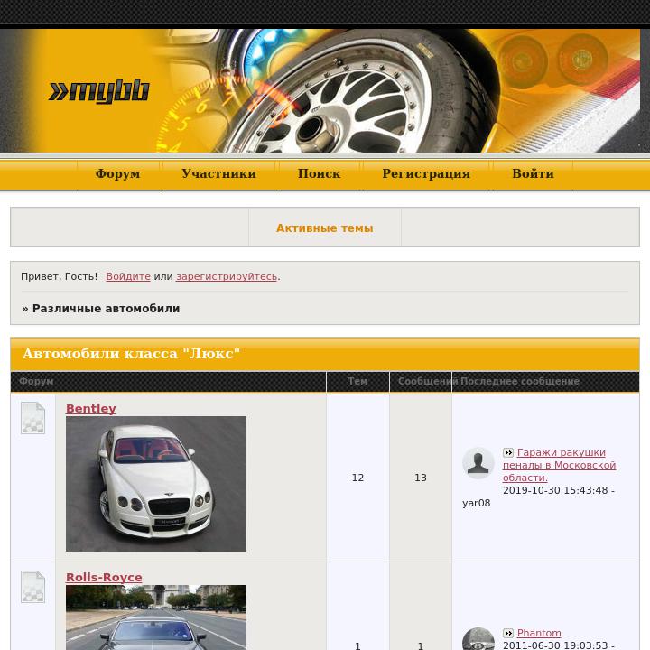Open the Гаражи ракушки пеналы topic link
The image size is (650, 650).
coord(559,465)
